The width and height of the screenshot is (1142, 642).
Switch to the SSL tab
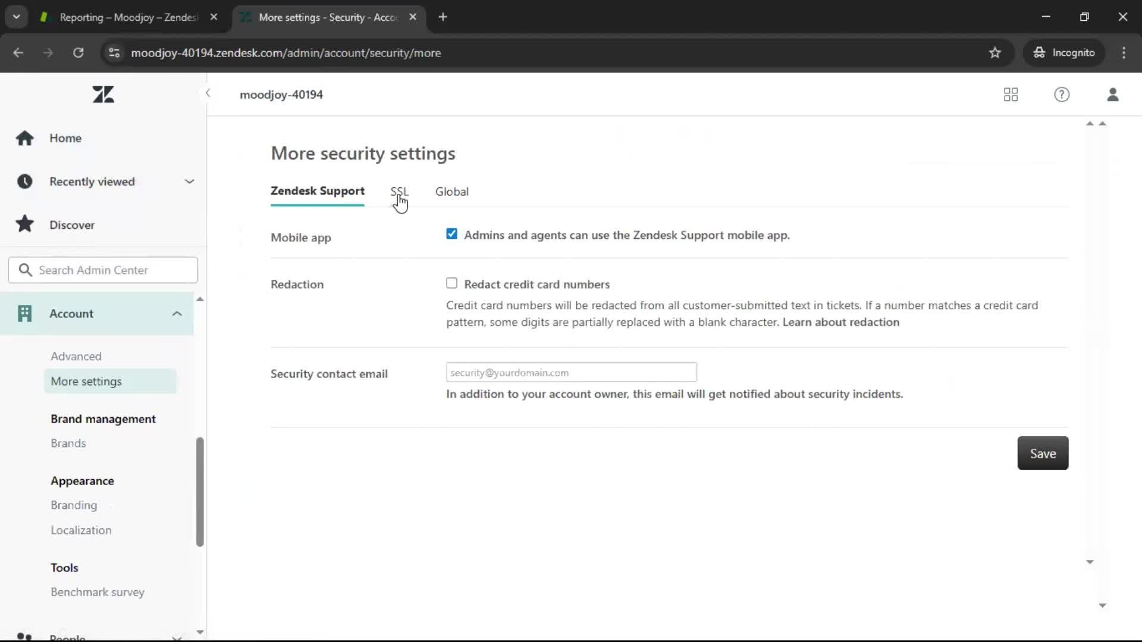pyautogui.click(x=399, y=191)
